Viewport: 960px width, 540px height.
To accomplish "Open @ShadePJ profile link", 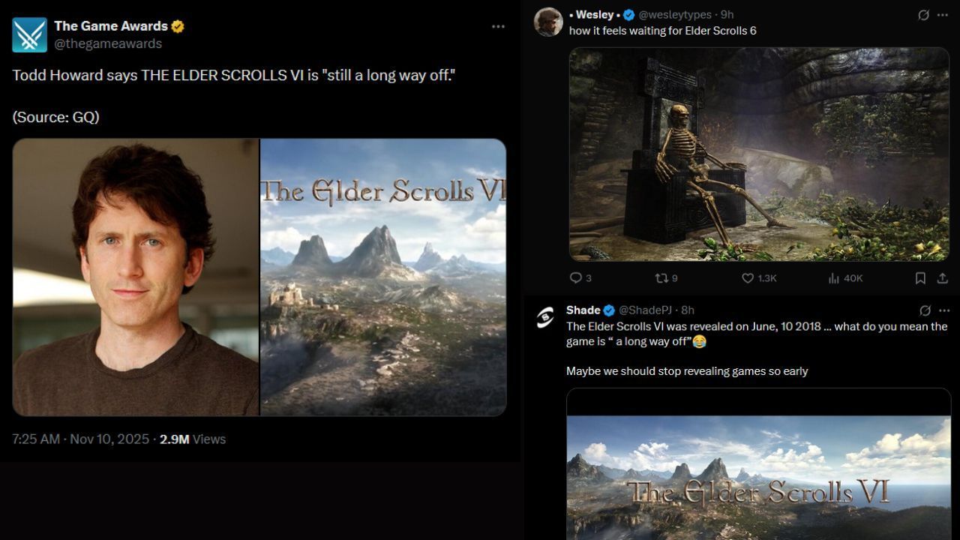I will click(x=646, y=310).
